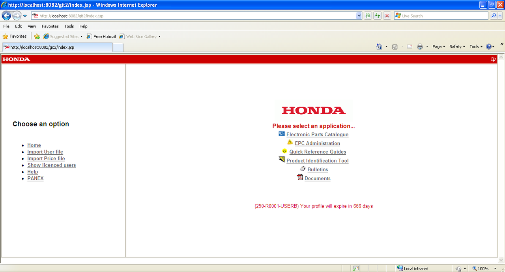Viewport: 505px width, 272px height.
Task: Click the Bulletins paper icon
Action: (x=303, y=168)
